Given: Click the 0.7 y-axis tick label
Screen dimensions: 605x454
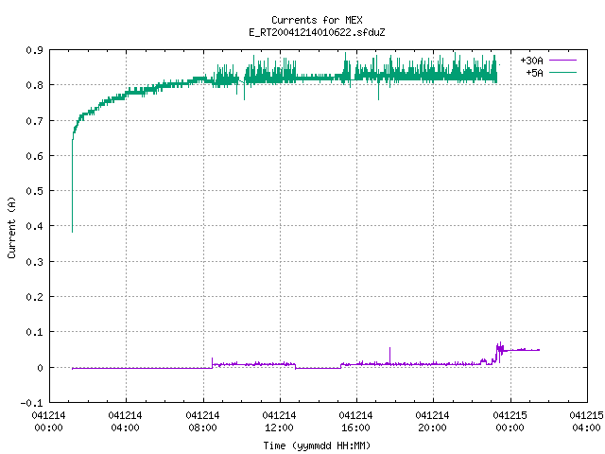Looking at the screenshot, I should pyautogui.click(x=35, y=121).
